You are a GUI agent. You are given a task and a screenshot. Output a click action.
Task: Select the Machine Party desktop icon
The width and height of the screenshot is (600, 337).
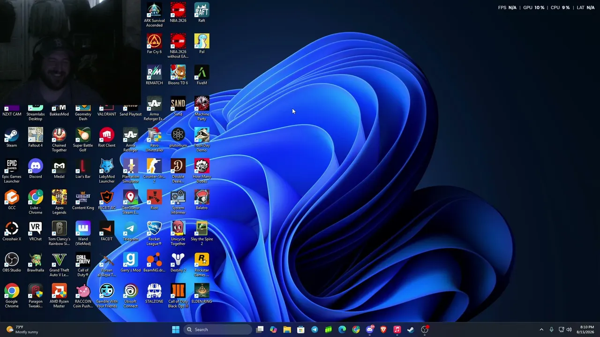[x=202, y=109]
